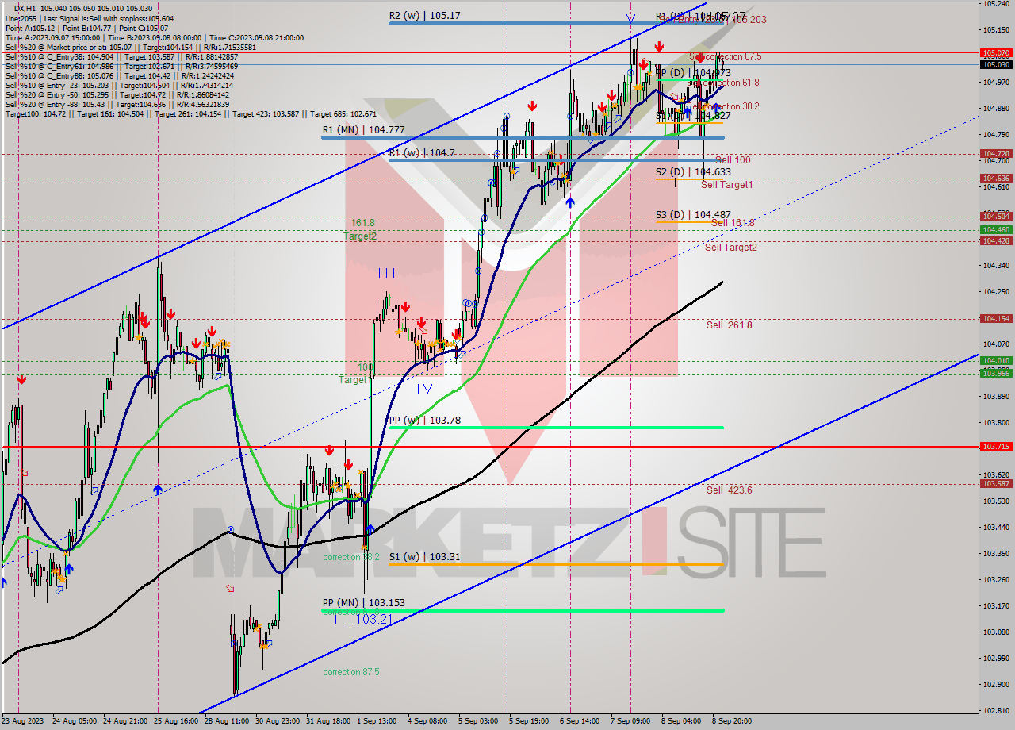Click the 'S3 (D) | 104.487' label
Image resolution: width=1015 pixels, height=730 pixels.
[693, 214]
